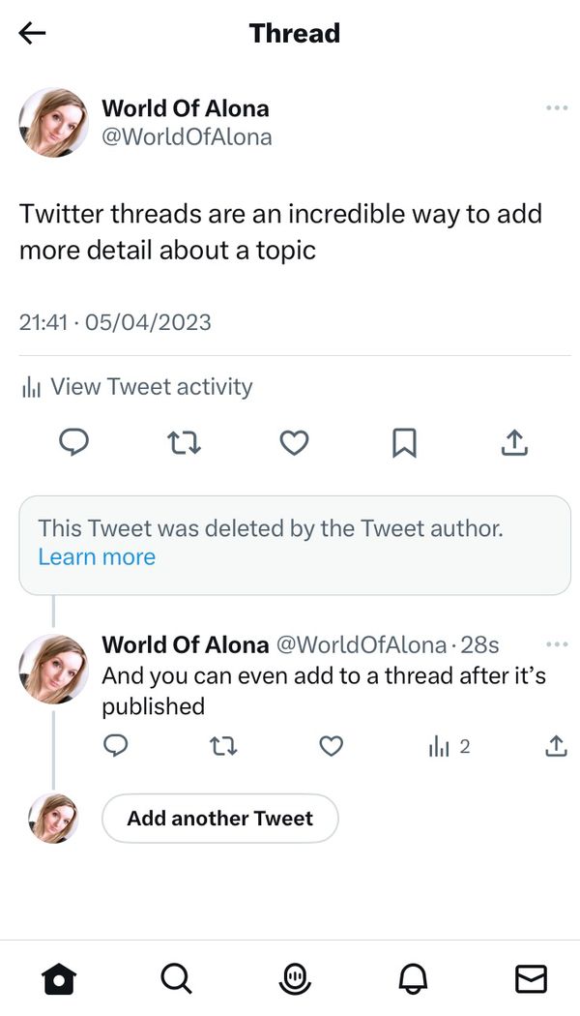Open Direct Messages with the envelope icon
This screenshot has width=580, height=1016.
pos(531,978)
